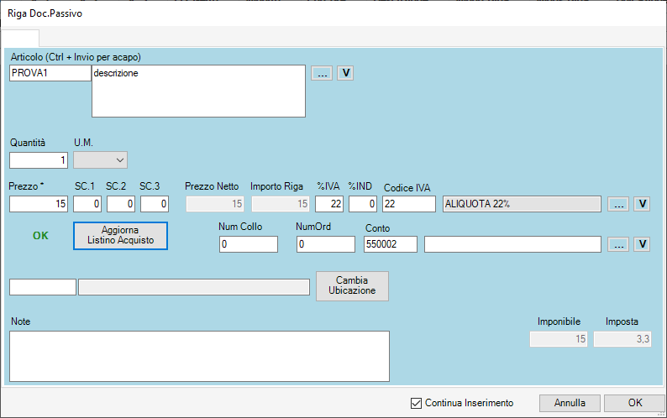The width and height of the screenshot is (667, 418).
Task: Open the Codice IVA lookup (...) button
Action: 617,204
